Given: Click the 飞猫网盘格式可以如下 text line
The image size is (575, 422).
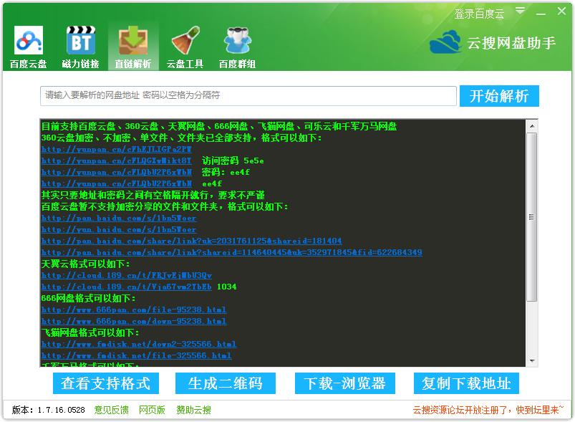Looking at the screenshot, I should (x=90, y=332).
